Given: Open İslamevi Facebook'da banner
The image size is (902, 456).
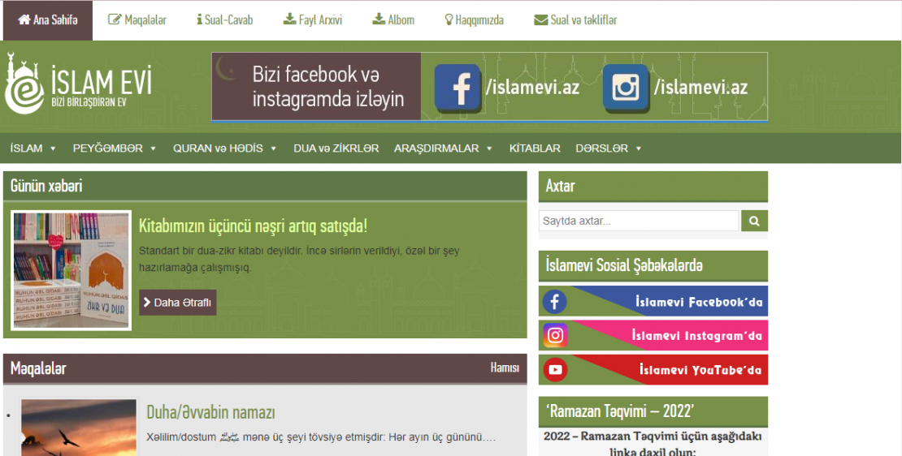Looking at the screenshot, I should click(653, 301).
